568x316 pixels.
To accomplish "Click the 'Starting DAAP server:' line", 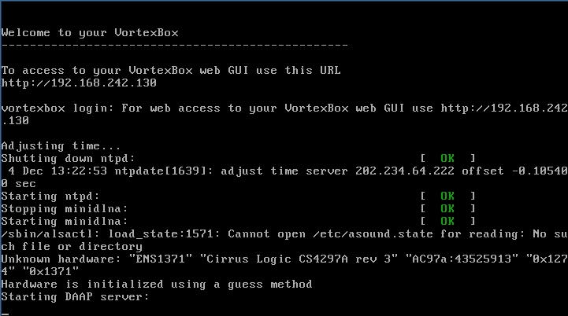I will [x=75, y=297].
